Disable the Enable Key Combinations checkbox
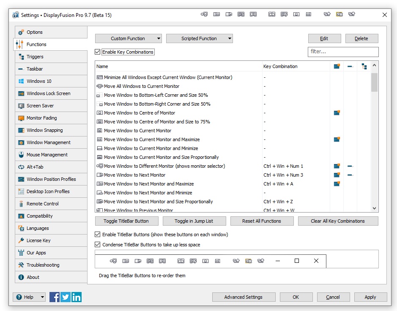 [98, 52]
